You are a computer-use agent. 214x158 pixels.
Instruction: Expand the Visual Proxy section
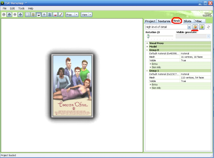click(147, 43)
